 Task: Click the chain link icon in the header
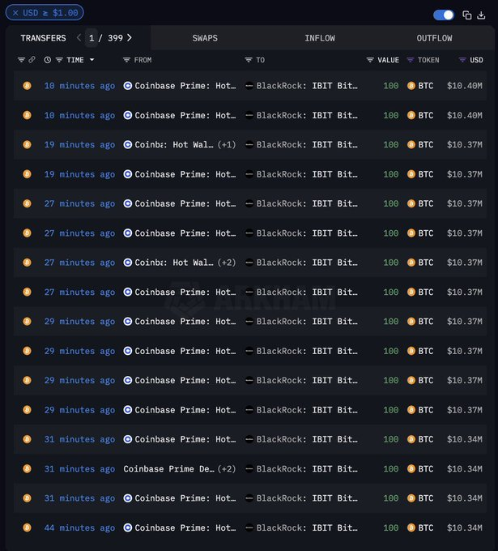click(x=32, y=60)
